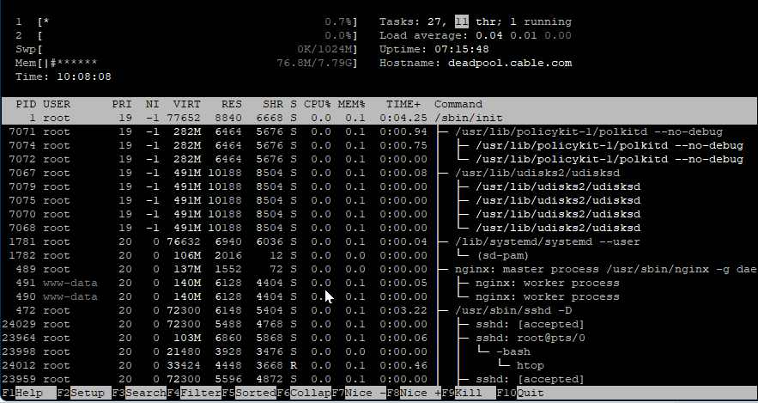Viewport: 758px width, 403px height.
Task: Sort by MEM% column header
Action: coord(351,104)
